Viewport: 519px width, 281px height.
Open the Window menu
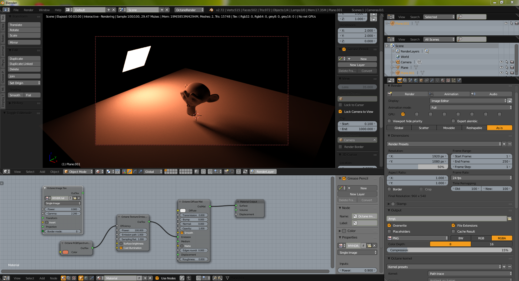[x=44, y=10]
